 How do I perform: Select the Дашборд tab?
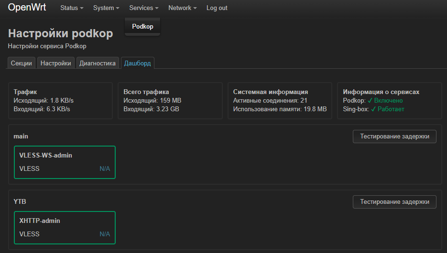tap(137, 63)
